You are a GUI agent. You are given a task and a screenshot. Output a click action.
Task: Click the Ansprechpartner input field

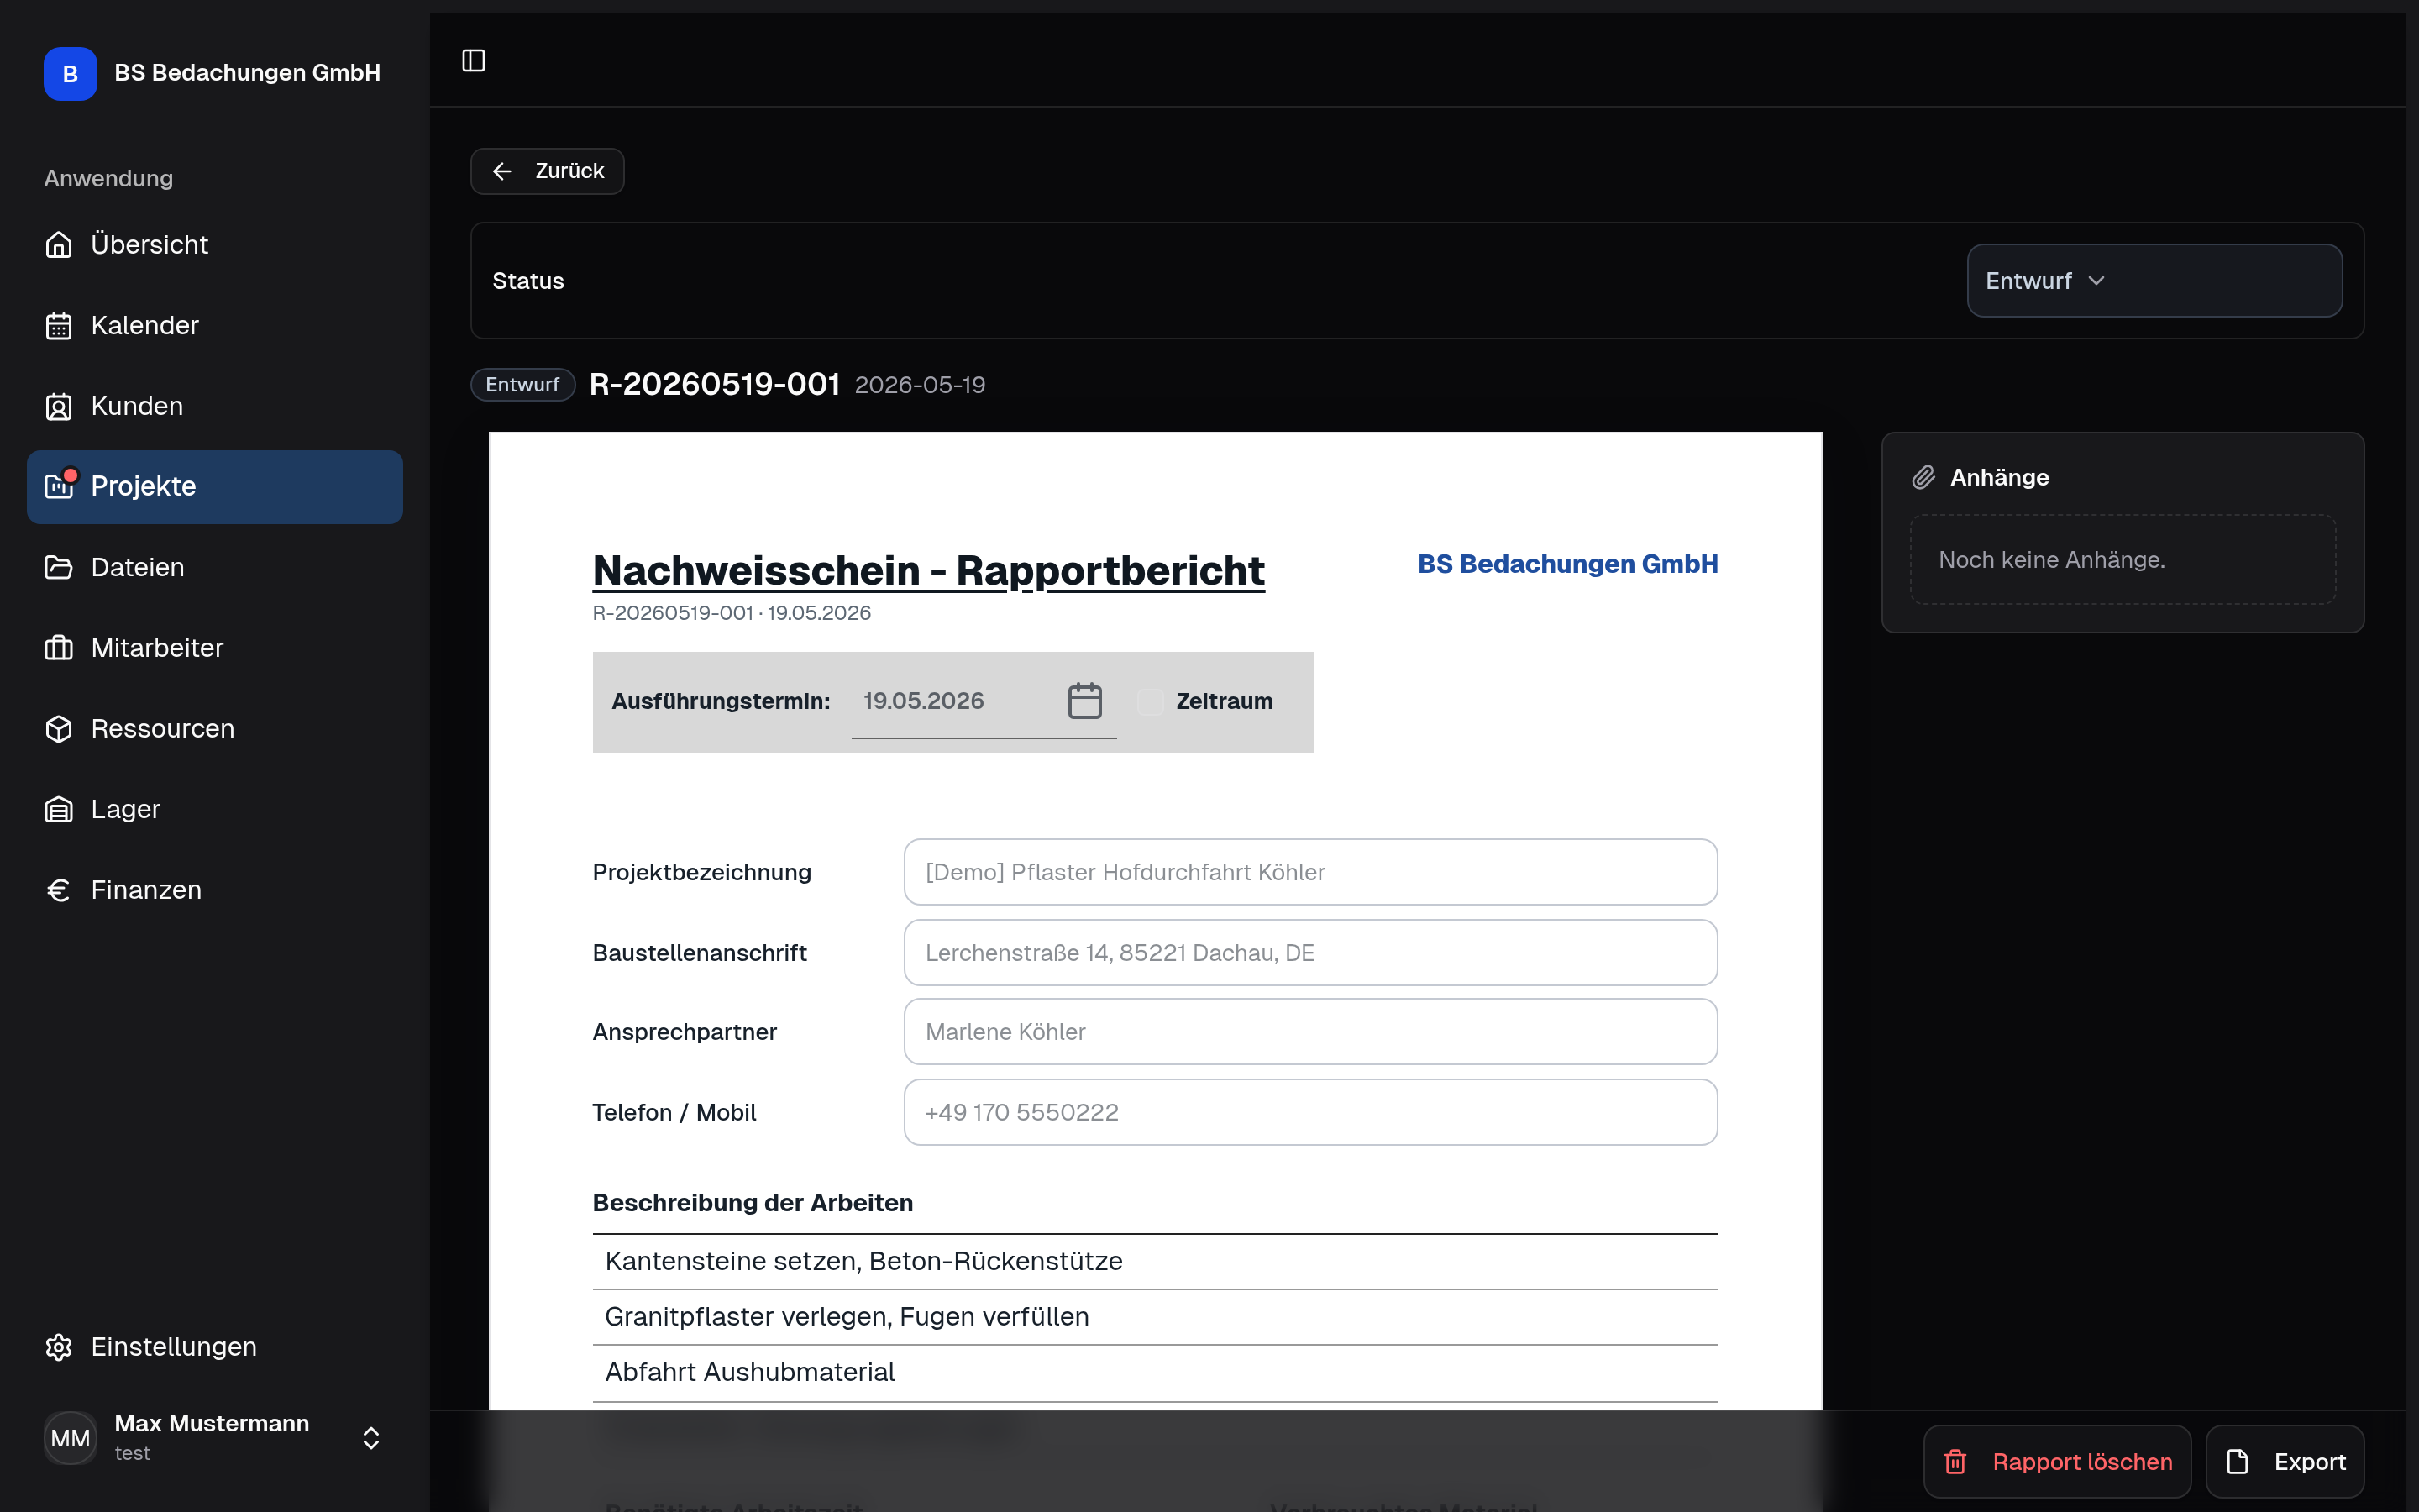point(1310,1032)
